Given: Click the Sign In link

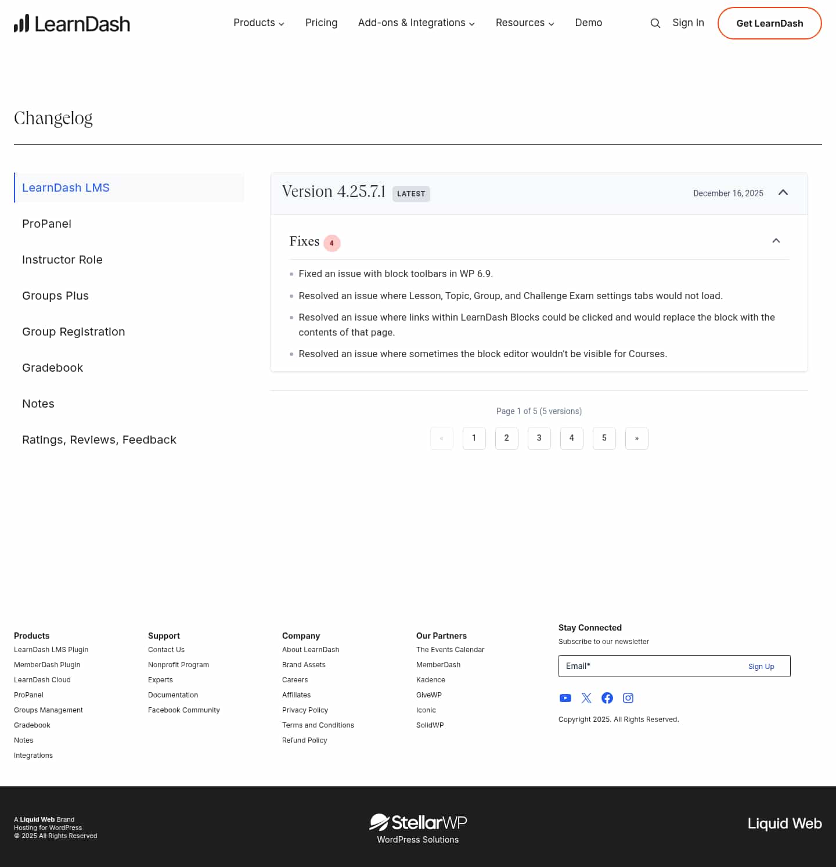Looking at the screenshot, I should pos(688,23).
